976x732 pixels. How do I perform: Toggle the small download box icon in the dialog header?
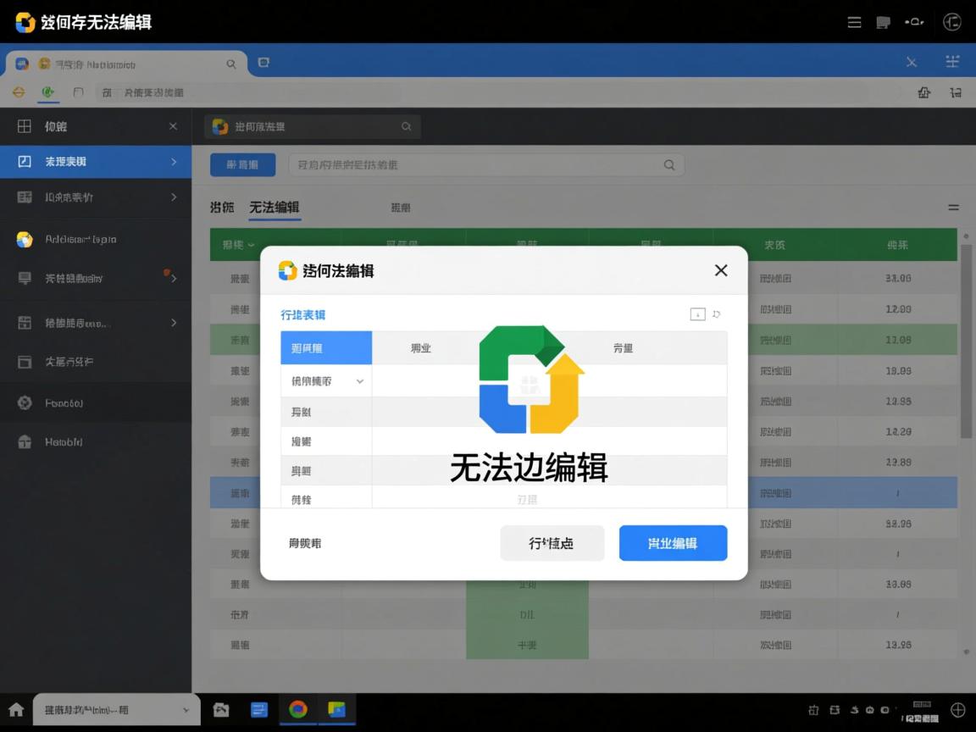tap(697, 313)
